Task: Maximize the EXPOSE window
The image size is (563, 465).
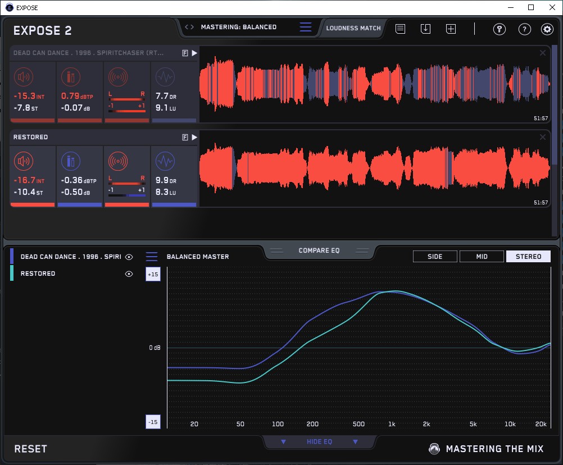Action: point(531,7)
